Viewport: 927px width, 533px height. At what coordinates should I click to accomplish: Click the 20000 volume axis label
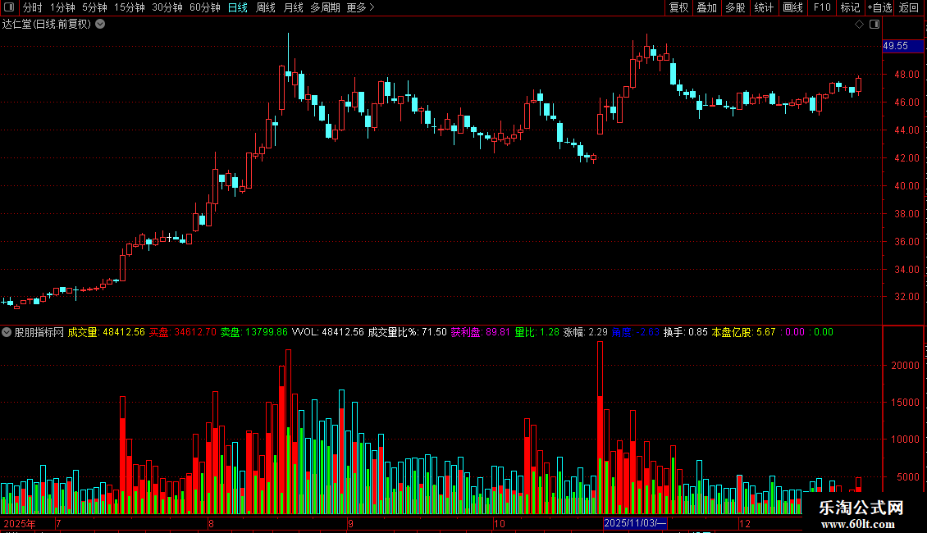tap(905, 365)
